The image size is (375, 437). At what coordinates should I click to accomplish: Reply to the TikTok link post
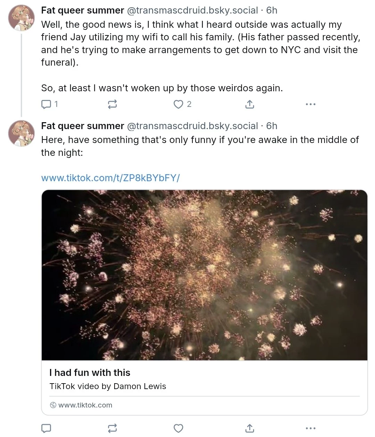[46, 428]
